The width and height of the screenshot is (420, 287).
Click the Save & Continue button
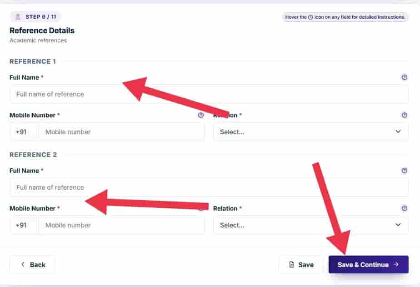[368, 265]
